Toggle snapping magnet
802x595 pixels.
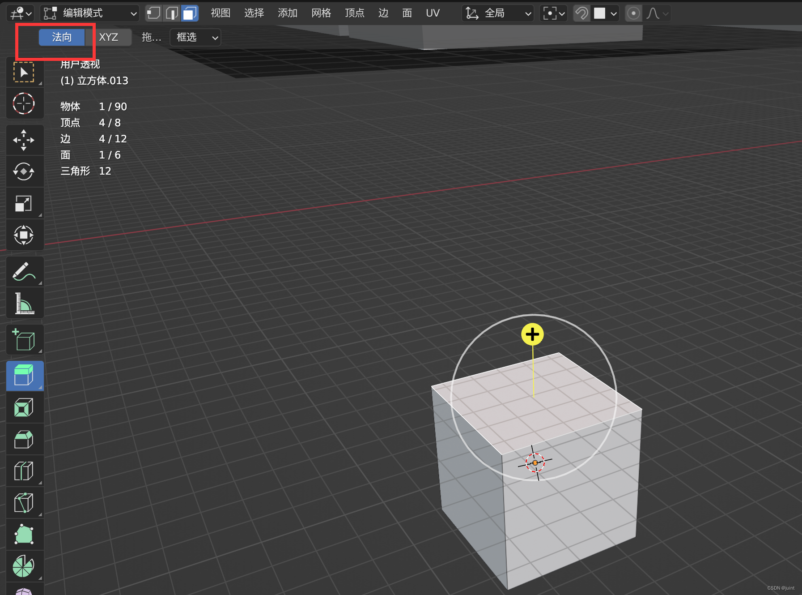coord(581,13)
